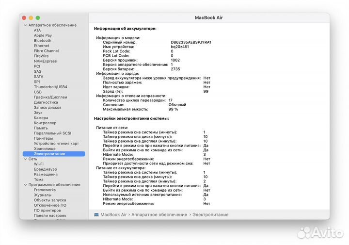
Task: Select Параллельный SCSI item
Action: coord(52,133)
